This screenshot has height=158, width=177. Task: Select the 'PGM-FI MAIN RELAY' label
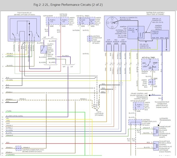[x=25, y=13]
